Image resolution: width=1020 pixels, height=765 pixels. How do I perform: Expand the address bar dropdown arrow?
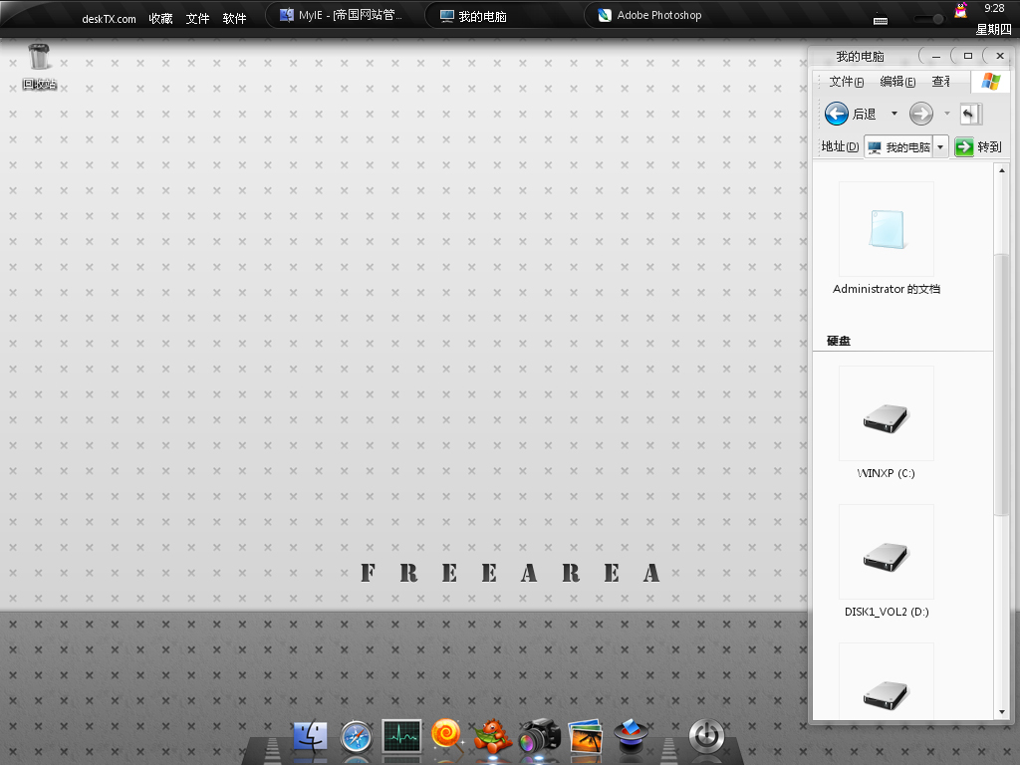tap(940, 147)
